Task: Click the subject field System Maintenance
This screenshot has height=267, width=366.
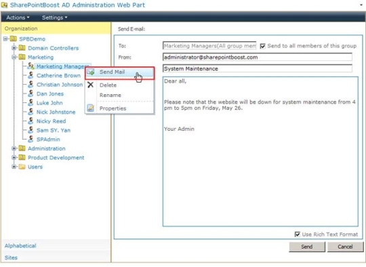Action: [258, 68]
